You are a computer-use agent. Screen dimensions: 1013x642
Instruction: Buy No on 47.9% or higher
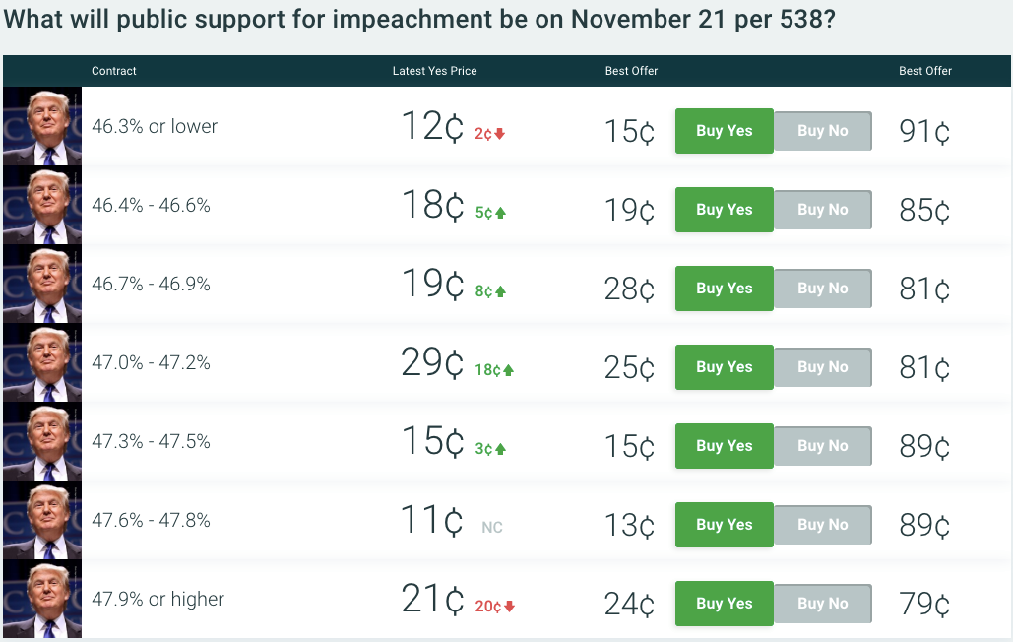(822, 604)
